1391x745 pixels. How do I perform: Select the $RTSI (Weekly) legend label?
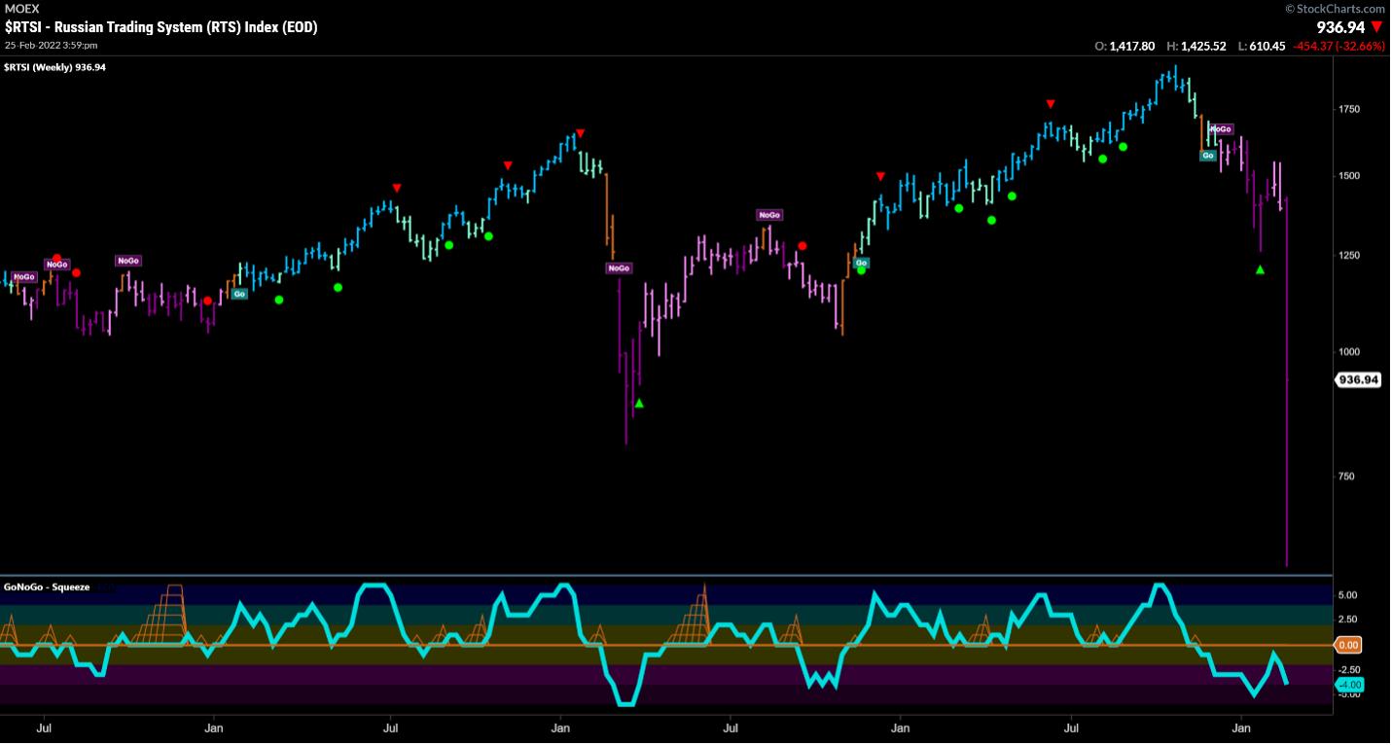54,67
